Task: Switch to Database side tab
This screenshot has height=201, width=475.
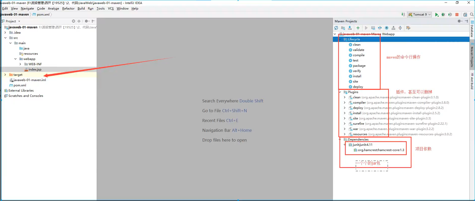Action: click(x=472, y=29)
